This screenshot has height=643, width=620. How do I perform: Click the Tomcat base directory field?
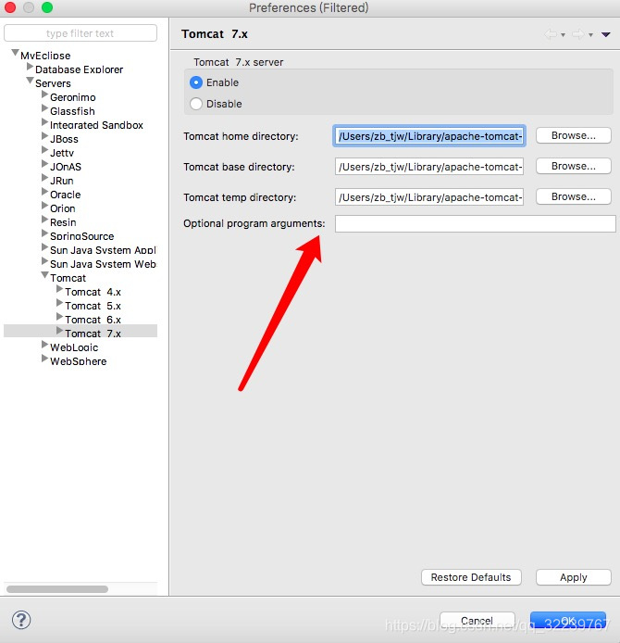pos(429,167)
